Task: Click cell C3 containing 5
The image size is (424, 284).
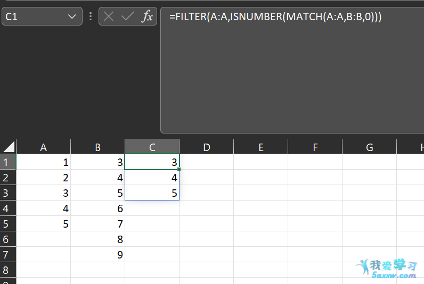Action: pos(152,193)
